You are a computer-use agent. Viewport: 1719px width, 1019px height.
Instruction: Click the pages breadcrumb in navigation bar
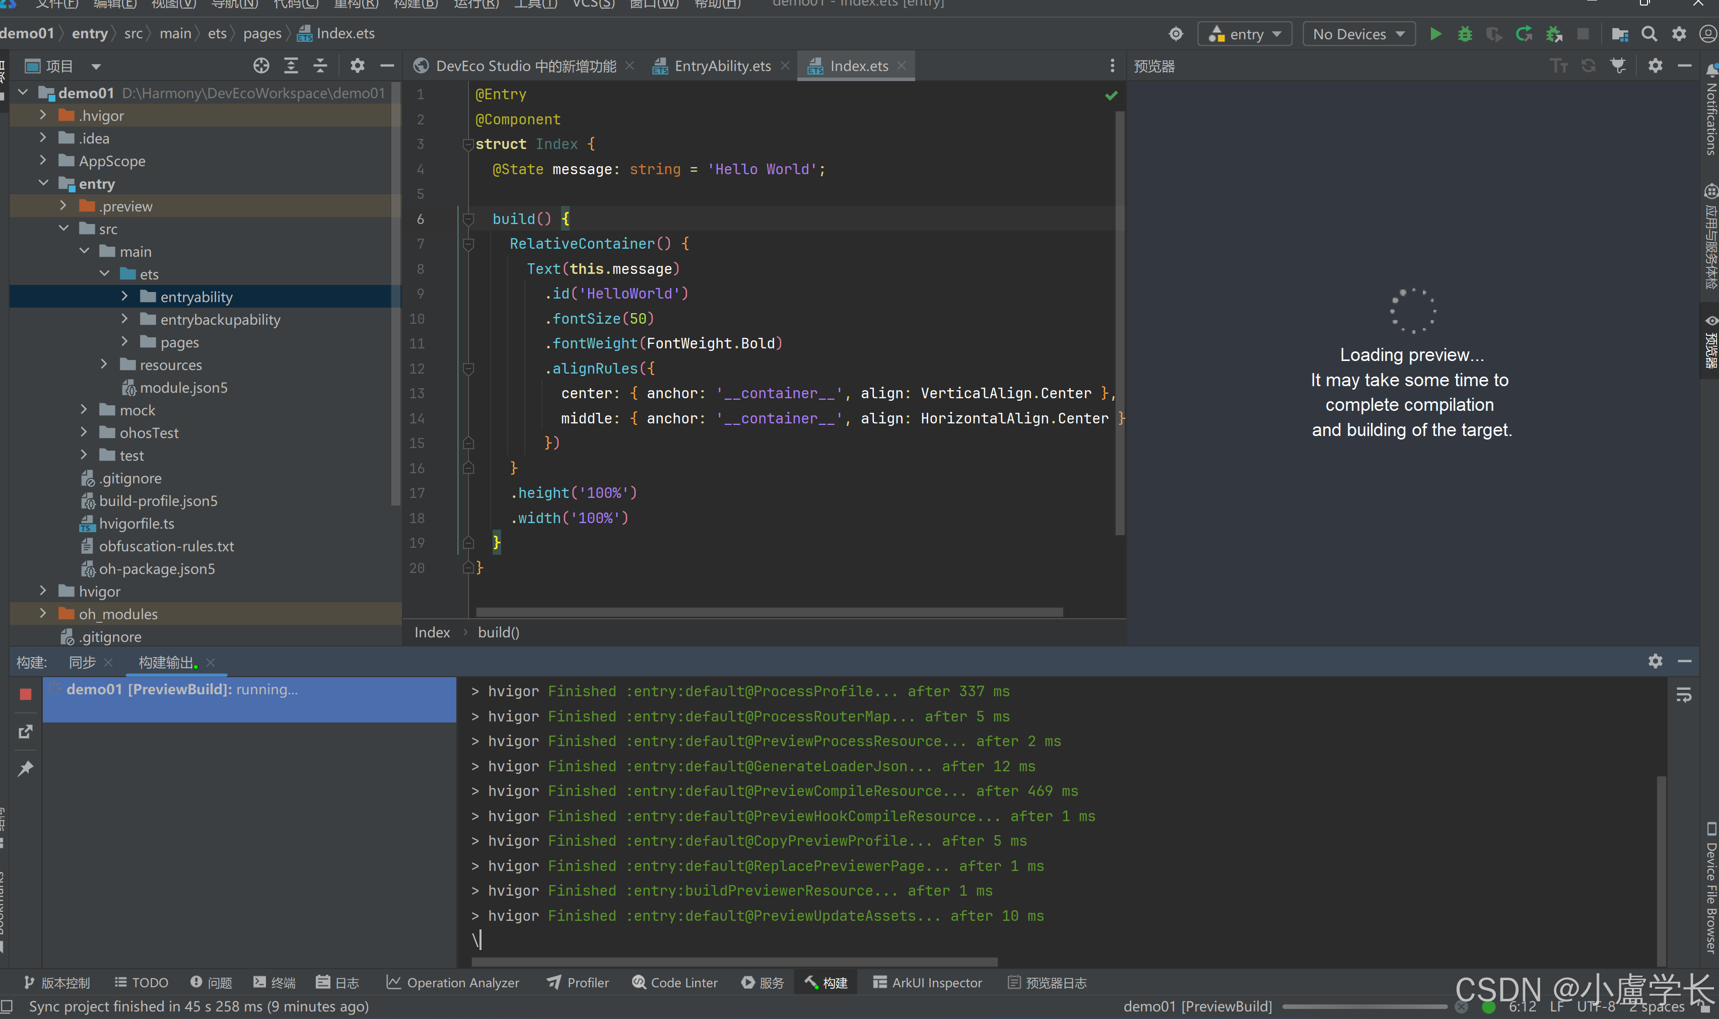click(262, 33)
